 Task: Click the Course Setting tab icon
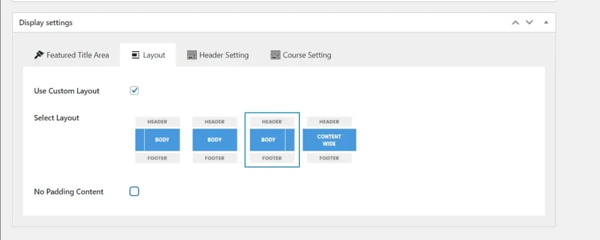tap(275, 55)
